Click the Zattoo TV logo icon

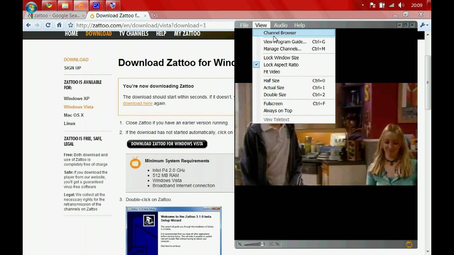pos(409,244)
